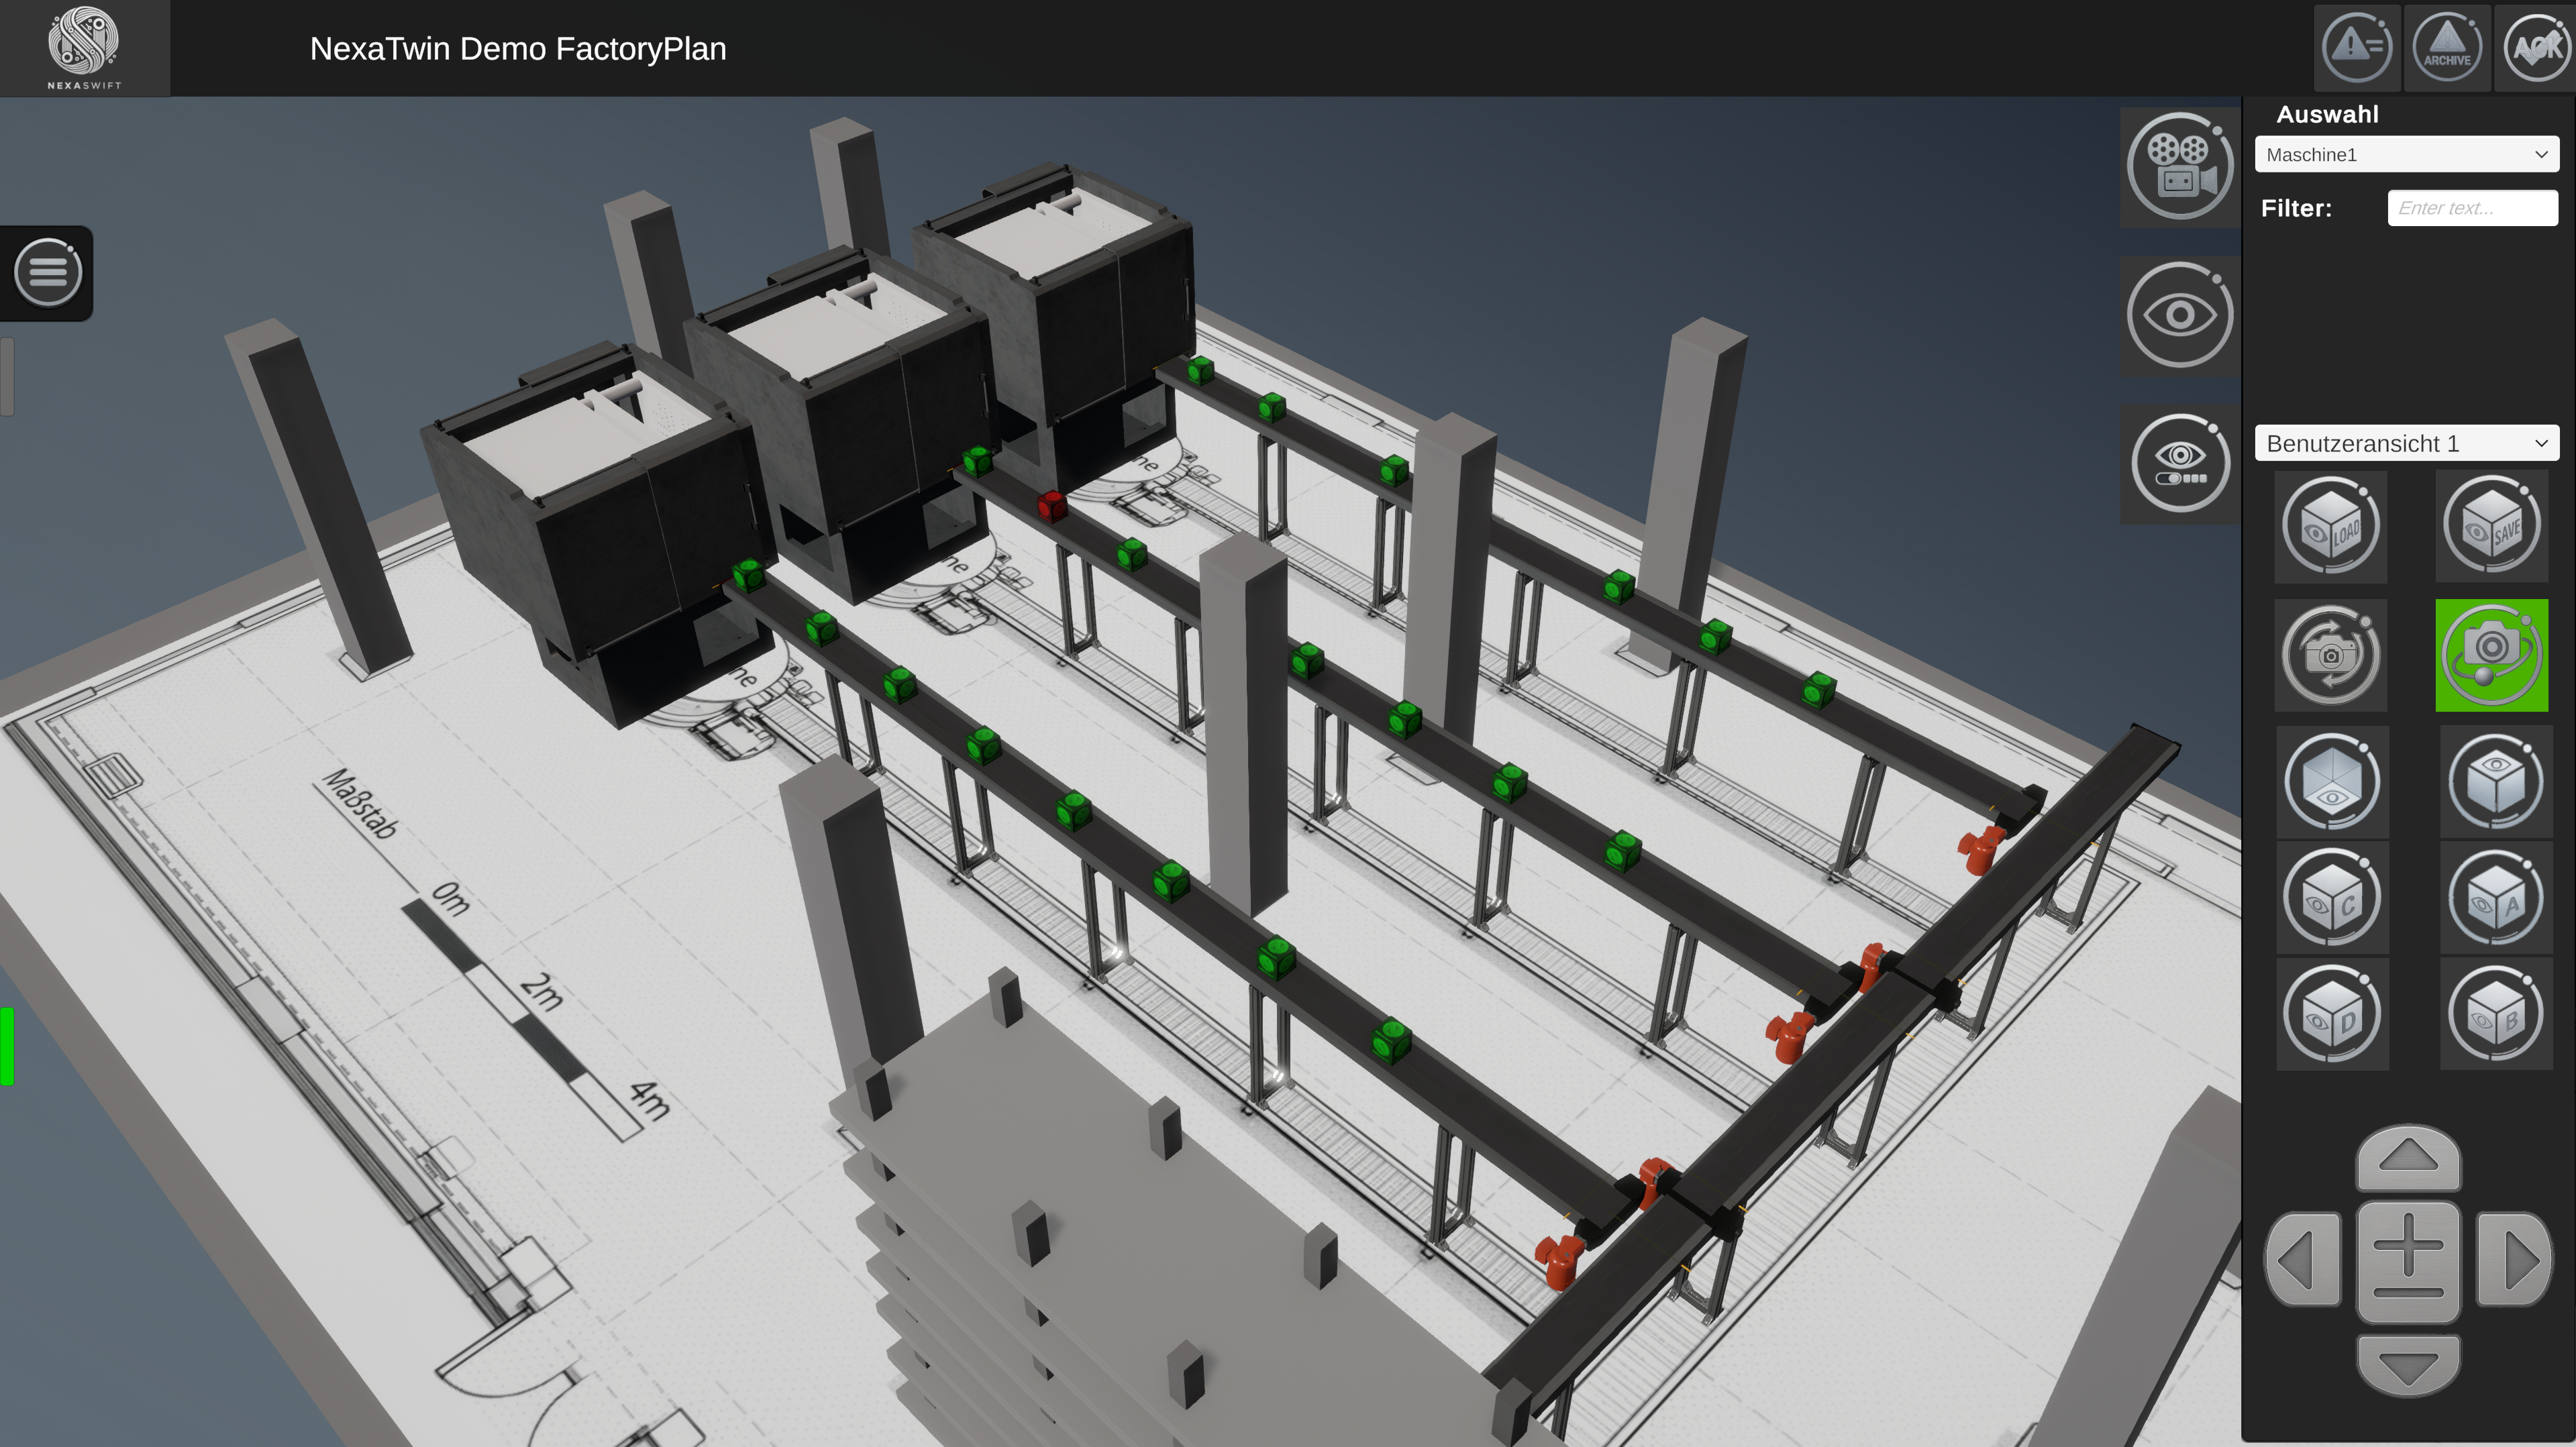
Task: Click the NexaSwift logo
Action: coord(84,48)
